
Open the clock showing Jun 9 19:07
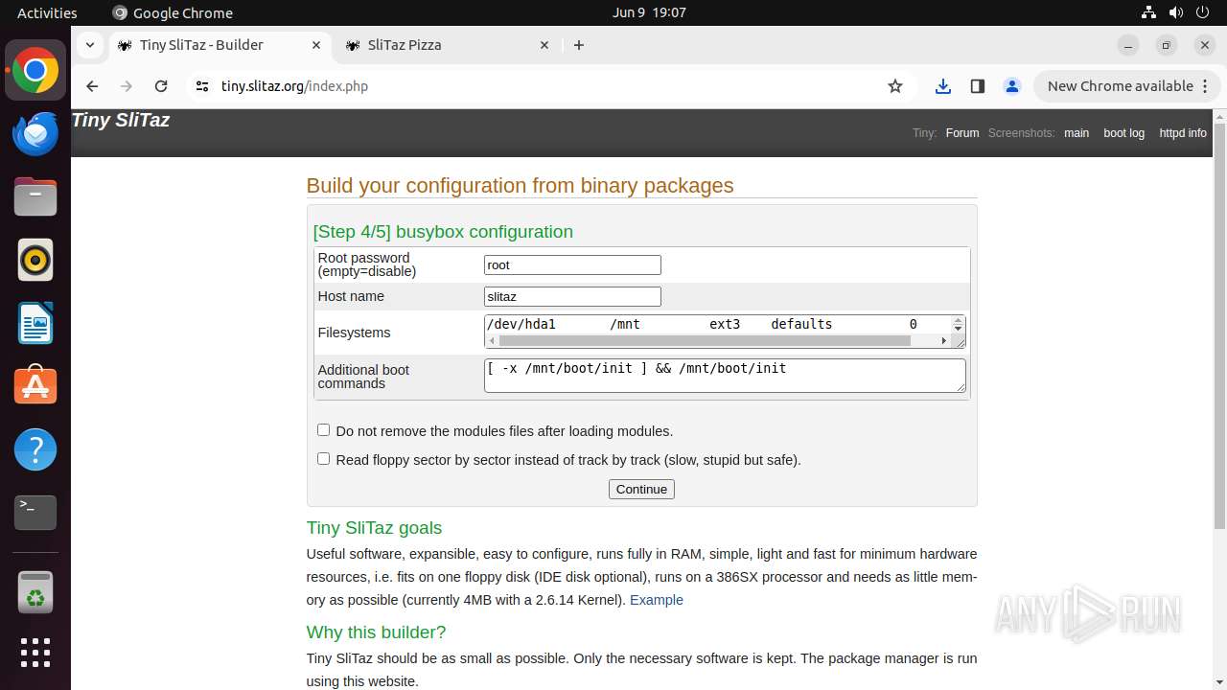(x=649, y=12)
